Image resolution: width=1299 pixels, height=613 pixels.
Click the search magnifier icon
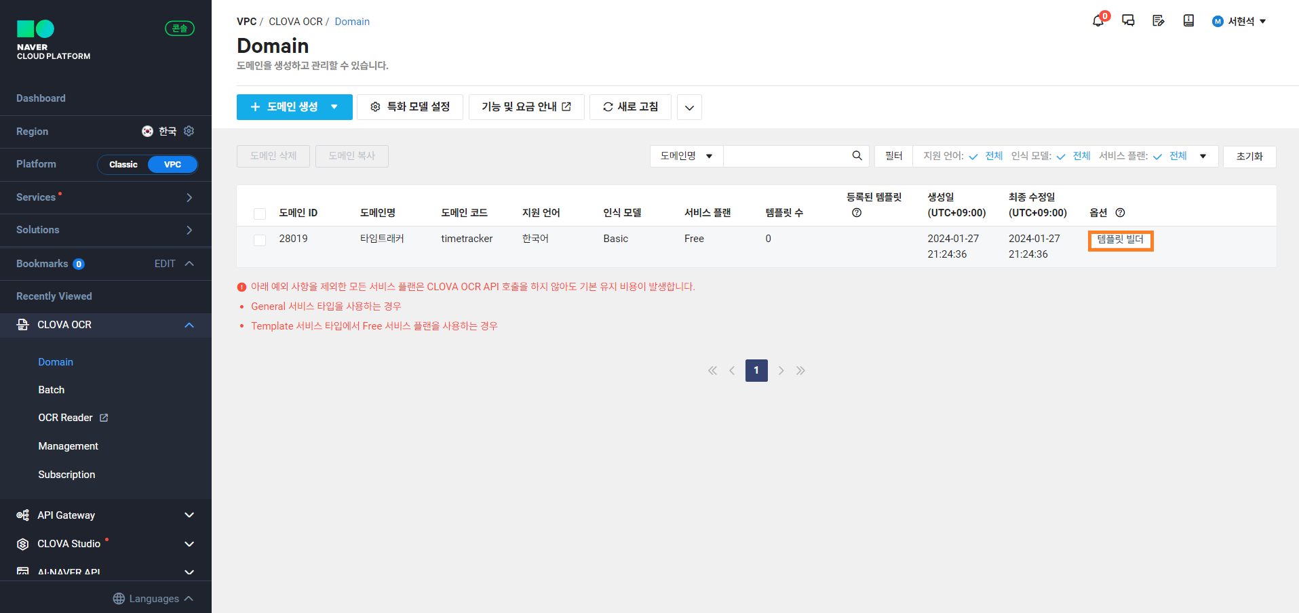pyautogui.click(x=857, y=156)
